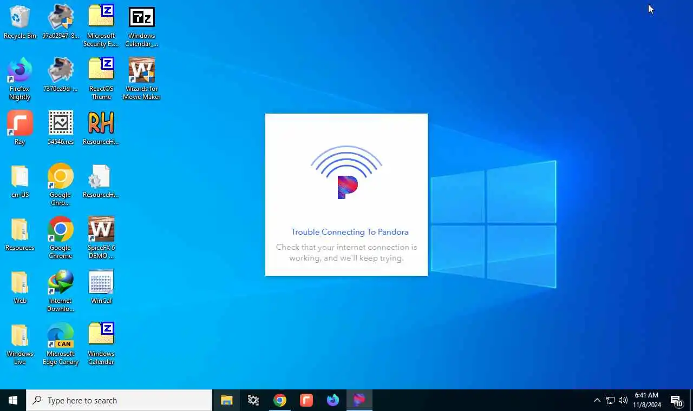Select Wizards for Movie Maker shortcut
The width and height of the screenshot is (693, 411).
[142, 79]
